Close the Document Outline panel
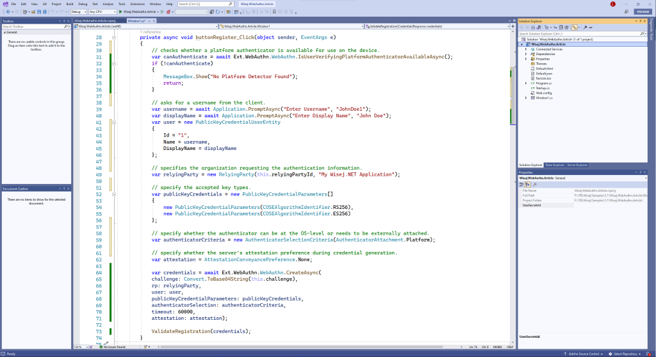 [x=68, y=188]
